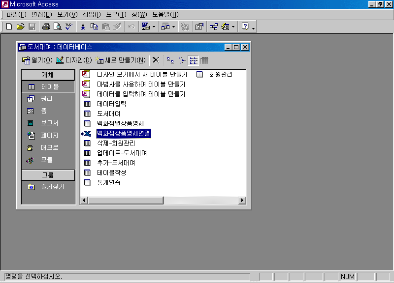Open the 도구(T) menu
Viewport: 394px width, 283px height.
click(116, 14)
